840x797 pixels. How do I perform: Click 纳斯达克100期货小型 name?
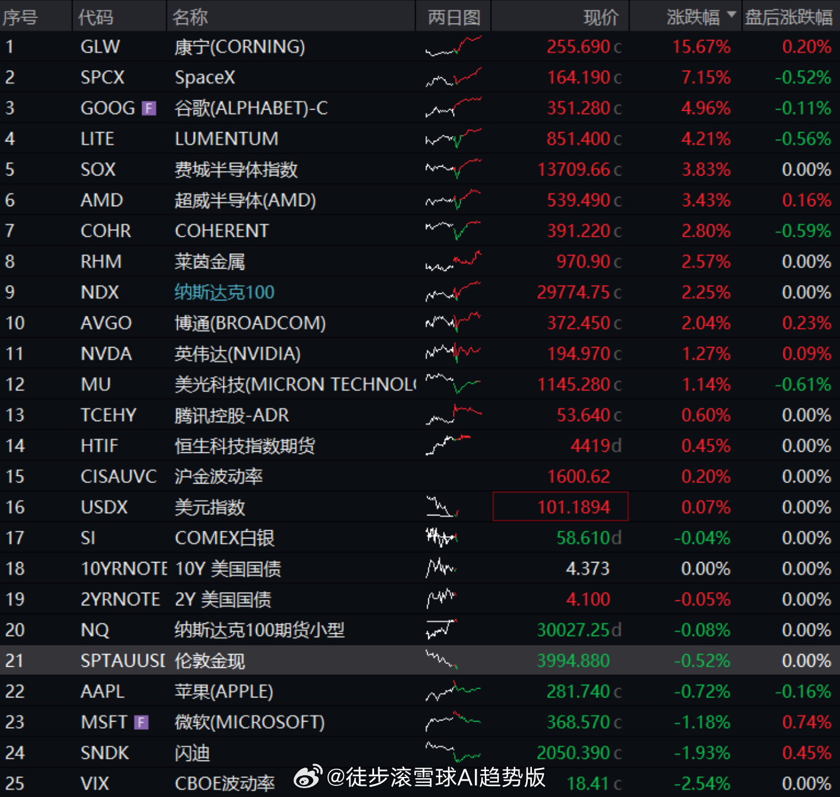(x=259, y=630)
